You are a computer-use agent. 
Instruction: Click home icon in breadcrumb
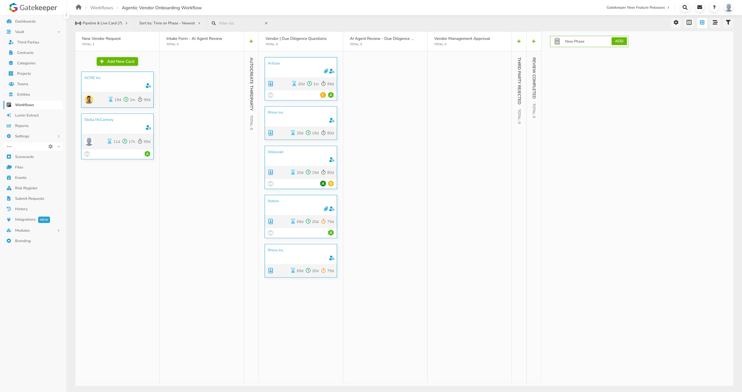(x=78, y=8)
